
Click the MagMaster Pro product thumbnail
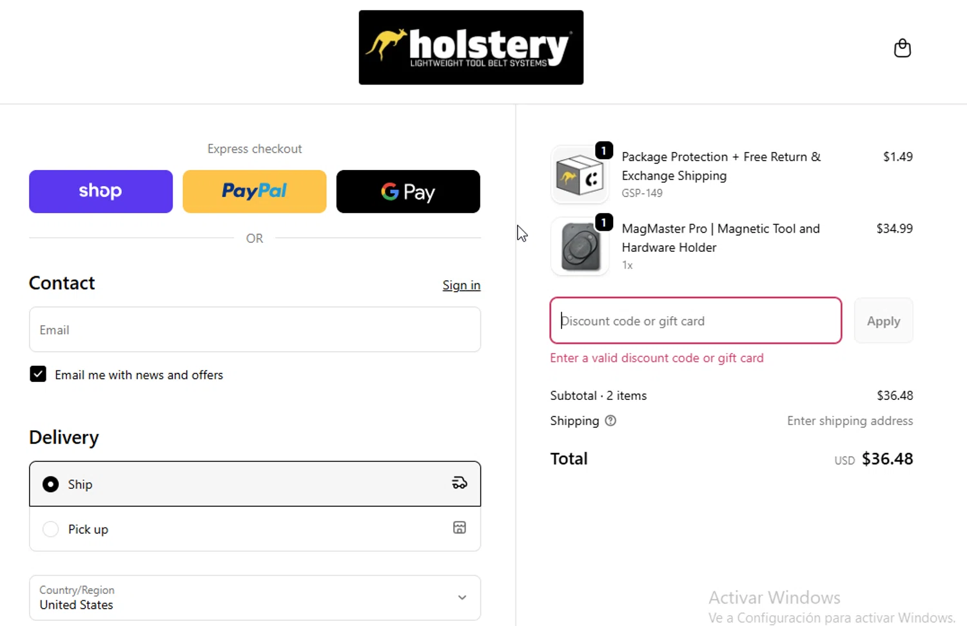pos(580,247)
